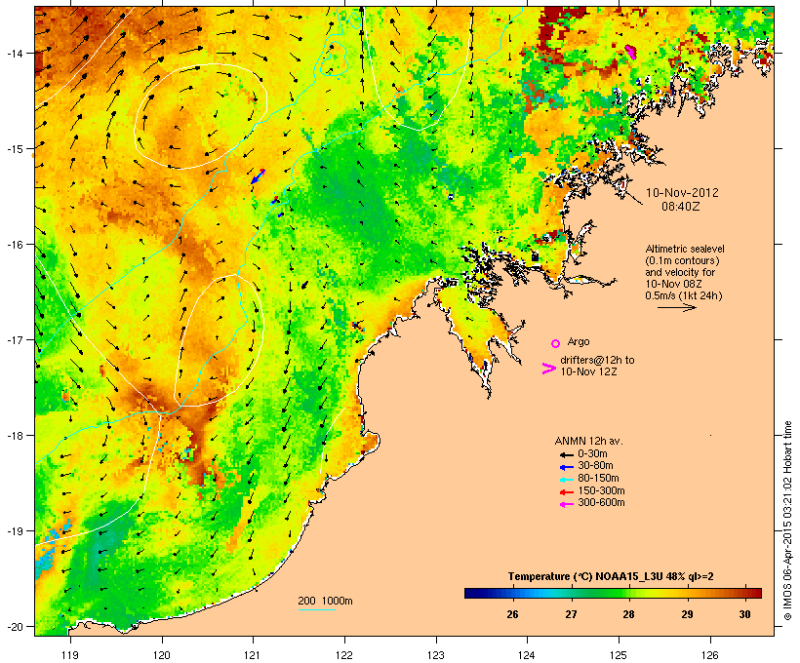Image resolution: width=800 pixels, height=663 pixels.
Task: Click the magenta Argo circle legend symbol
Action: (556, 344)
